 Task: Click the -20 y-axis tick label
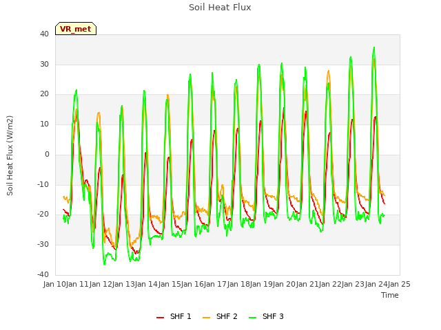click(x=43, y=214)
